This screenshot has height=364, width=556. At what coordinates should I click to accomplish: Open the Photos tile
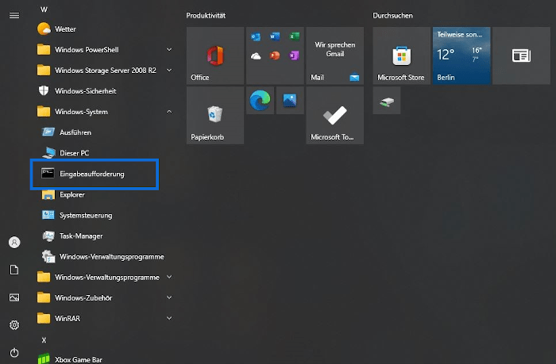(x=290, y=101)
